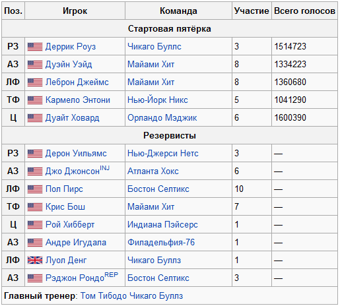Click the US flag beside Леброн Джеймс

(35, 82)
